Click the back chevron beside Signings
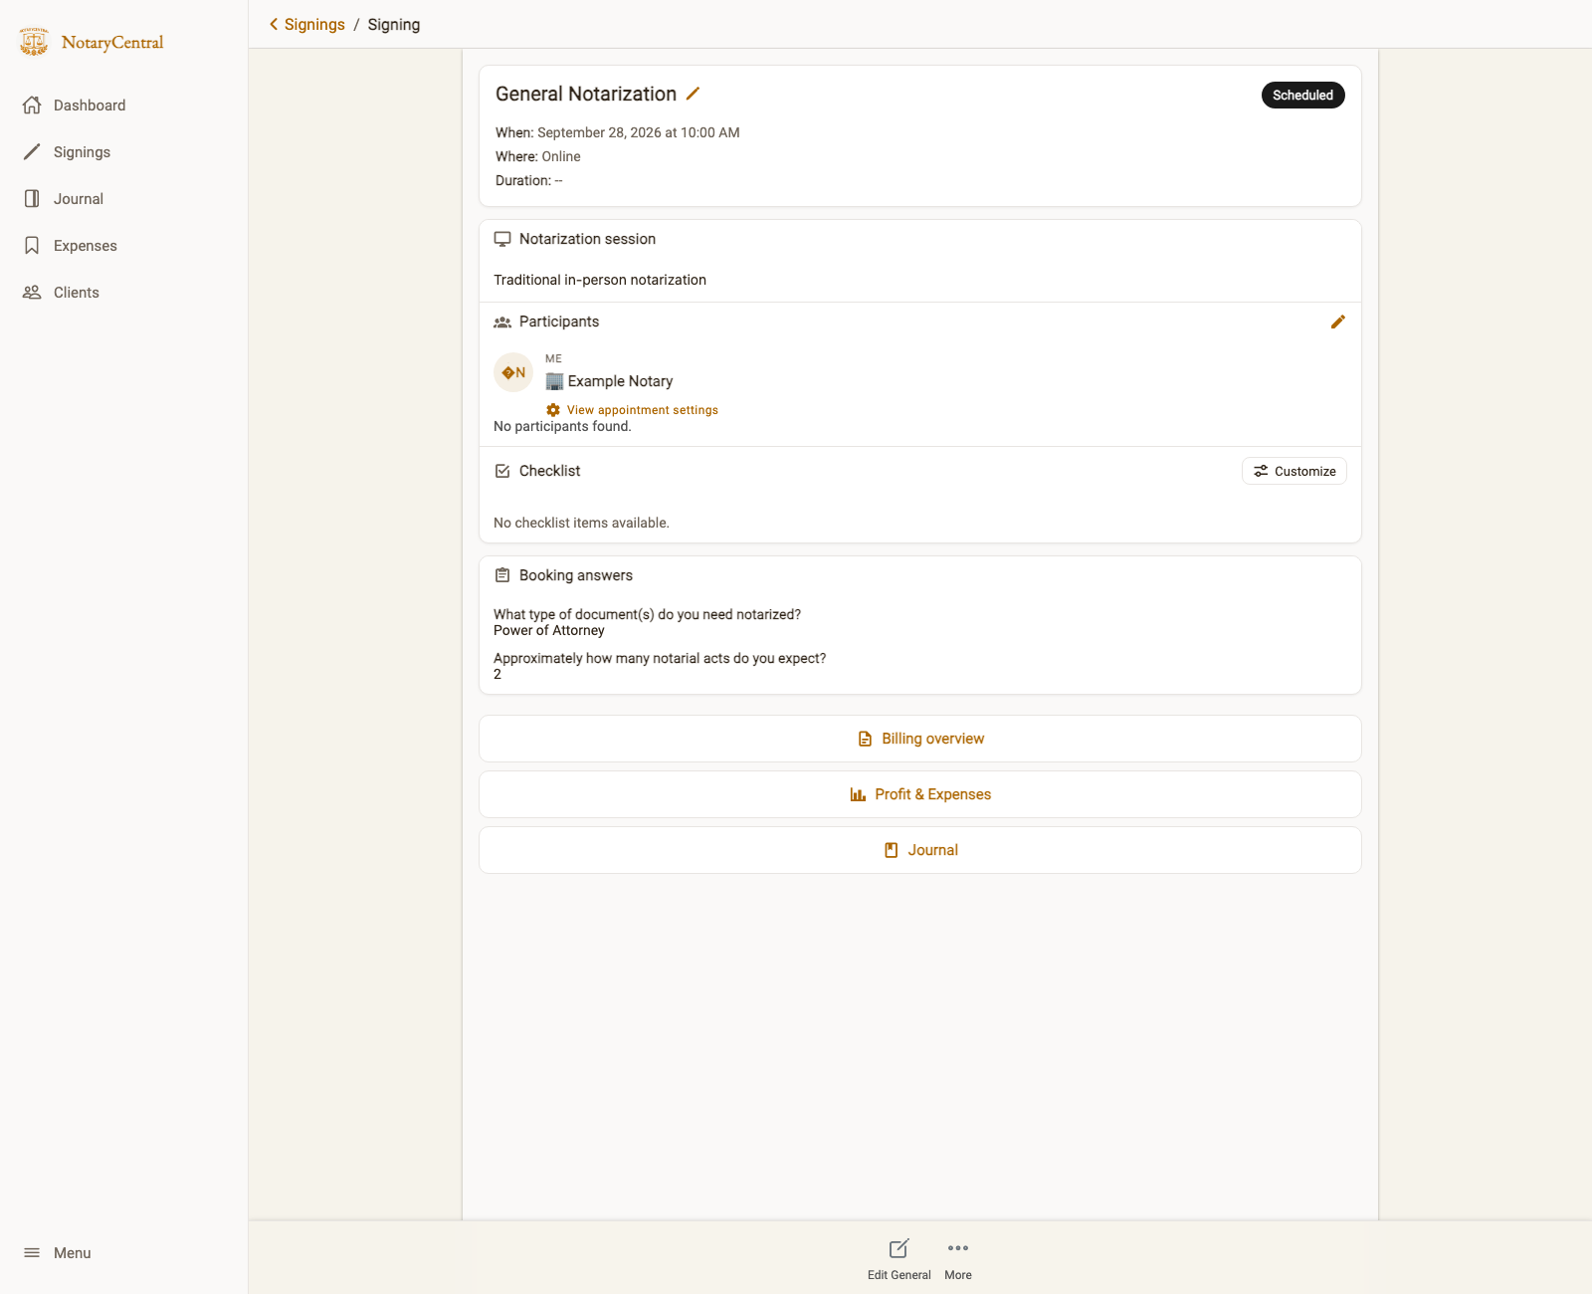 click(274, 24)
